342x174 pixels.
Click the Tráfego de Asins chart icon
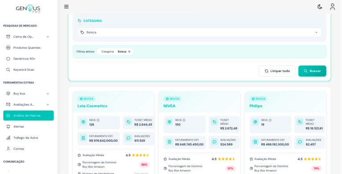(8, 138)
